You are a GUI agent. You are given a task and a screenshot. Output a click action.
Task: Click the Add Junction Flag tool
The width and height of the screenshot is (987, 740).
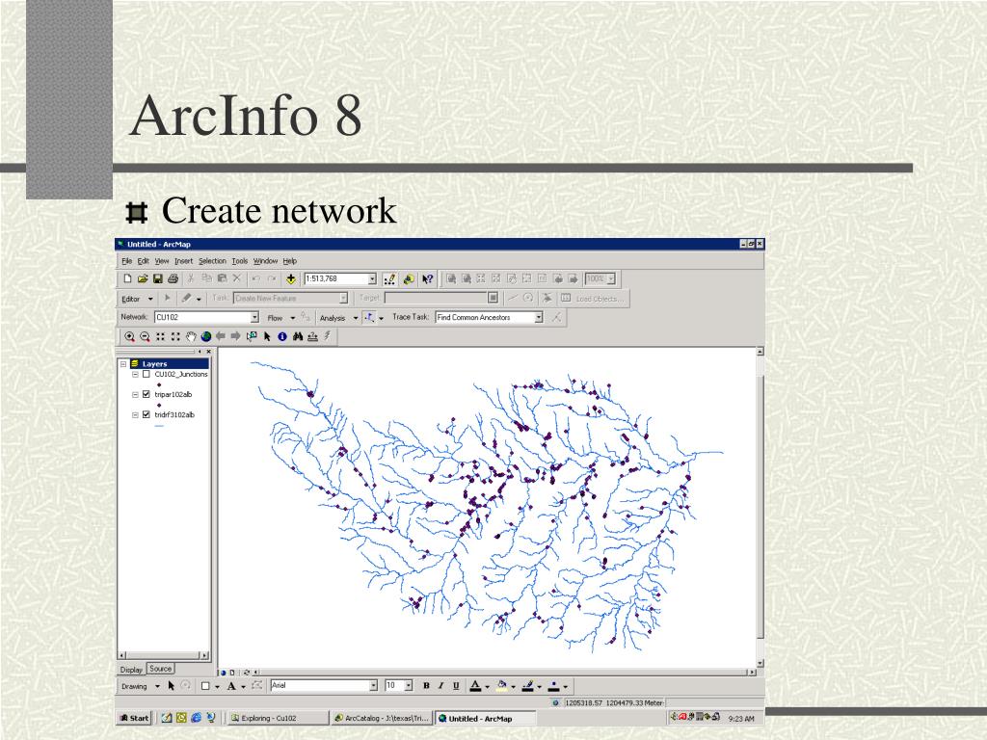pyautogui.click(x=369, y=317)
